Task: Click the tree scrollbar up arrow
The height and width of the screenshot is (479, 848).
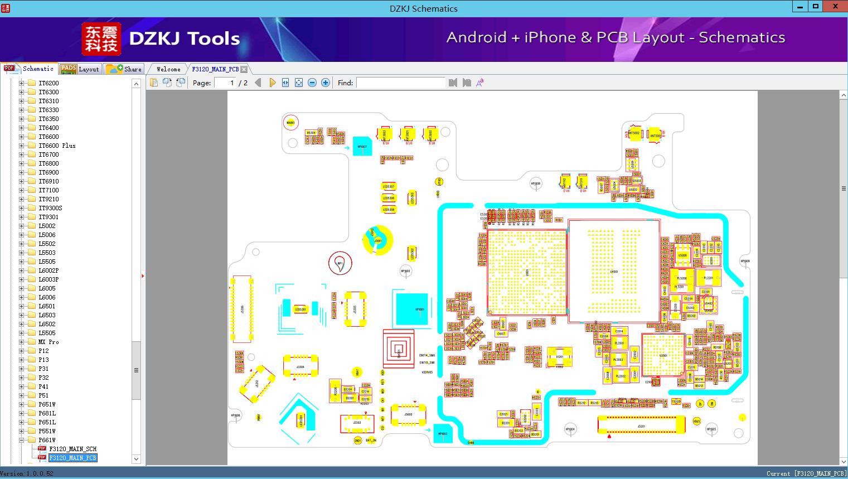Action: point(136,84)
